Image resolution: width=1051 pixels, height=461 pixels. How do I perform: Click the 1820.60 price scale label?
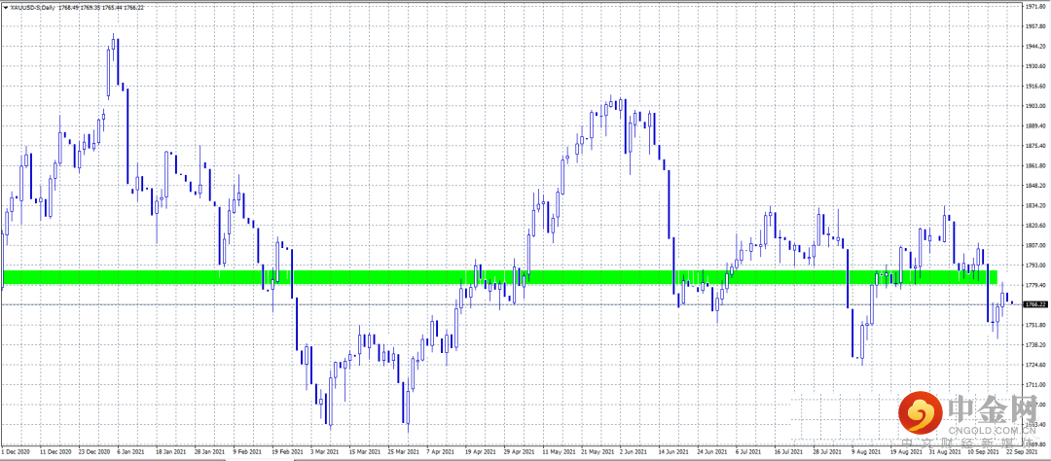click(1036, 227)
